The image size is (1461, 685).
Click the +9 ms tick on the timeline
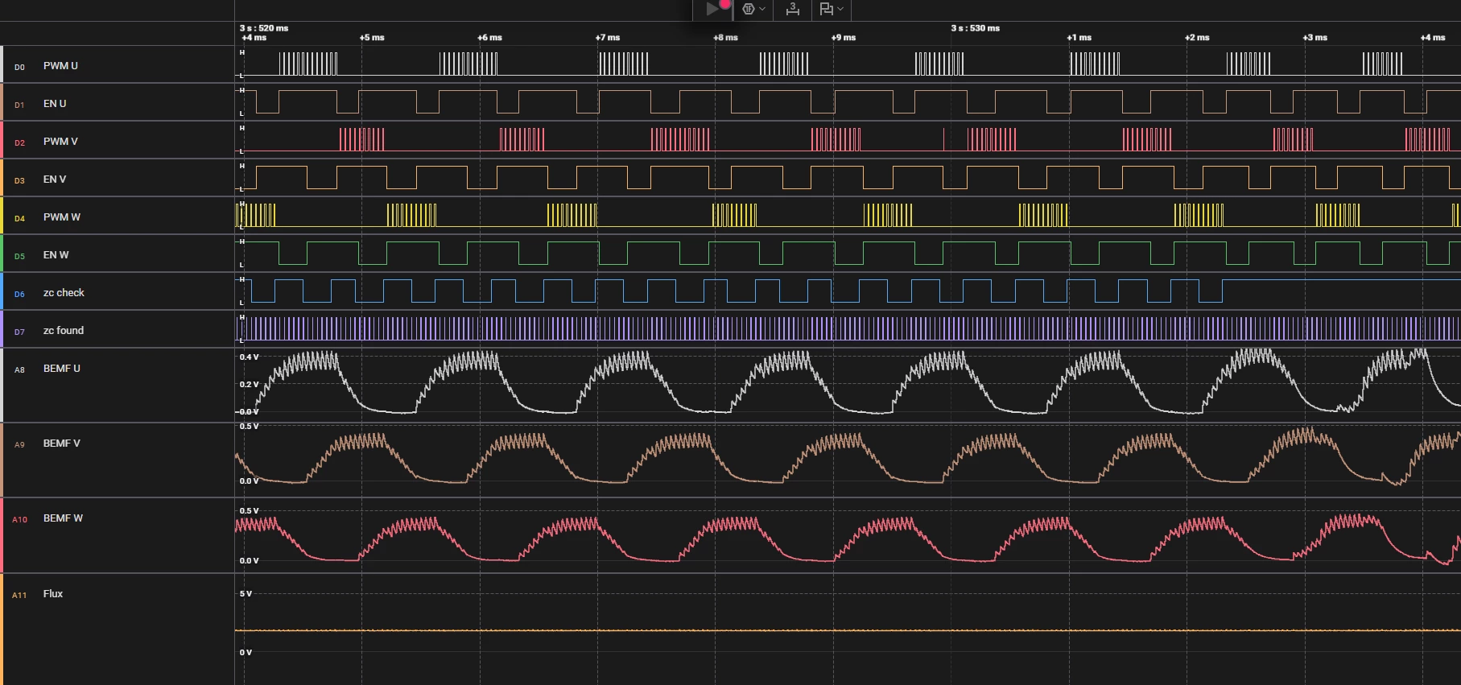(844, 38)
